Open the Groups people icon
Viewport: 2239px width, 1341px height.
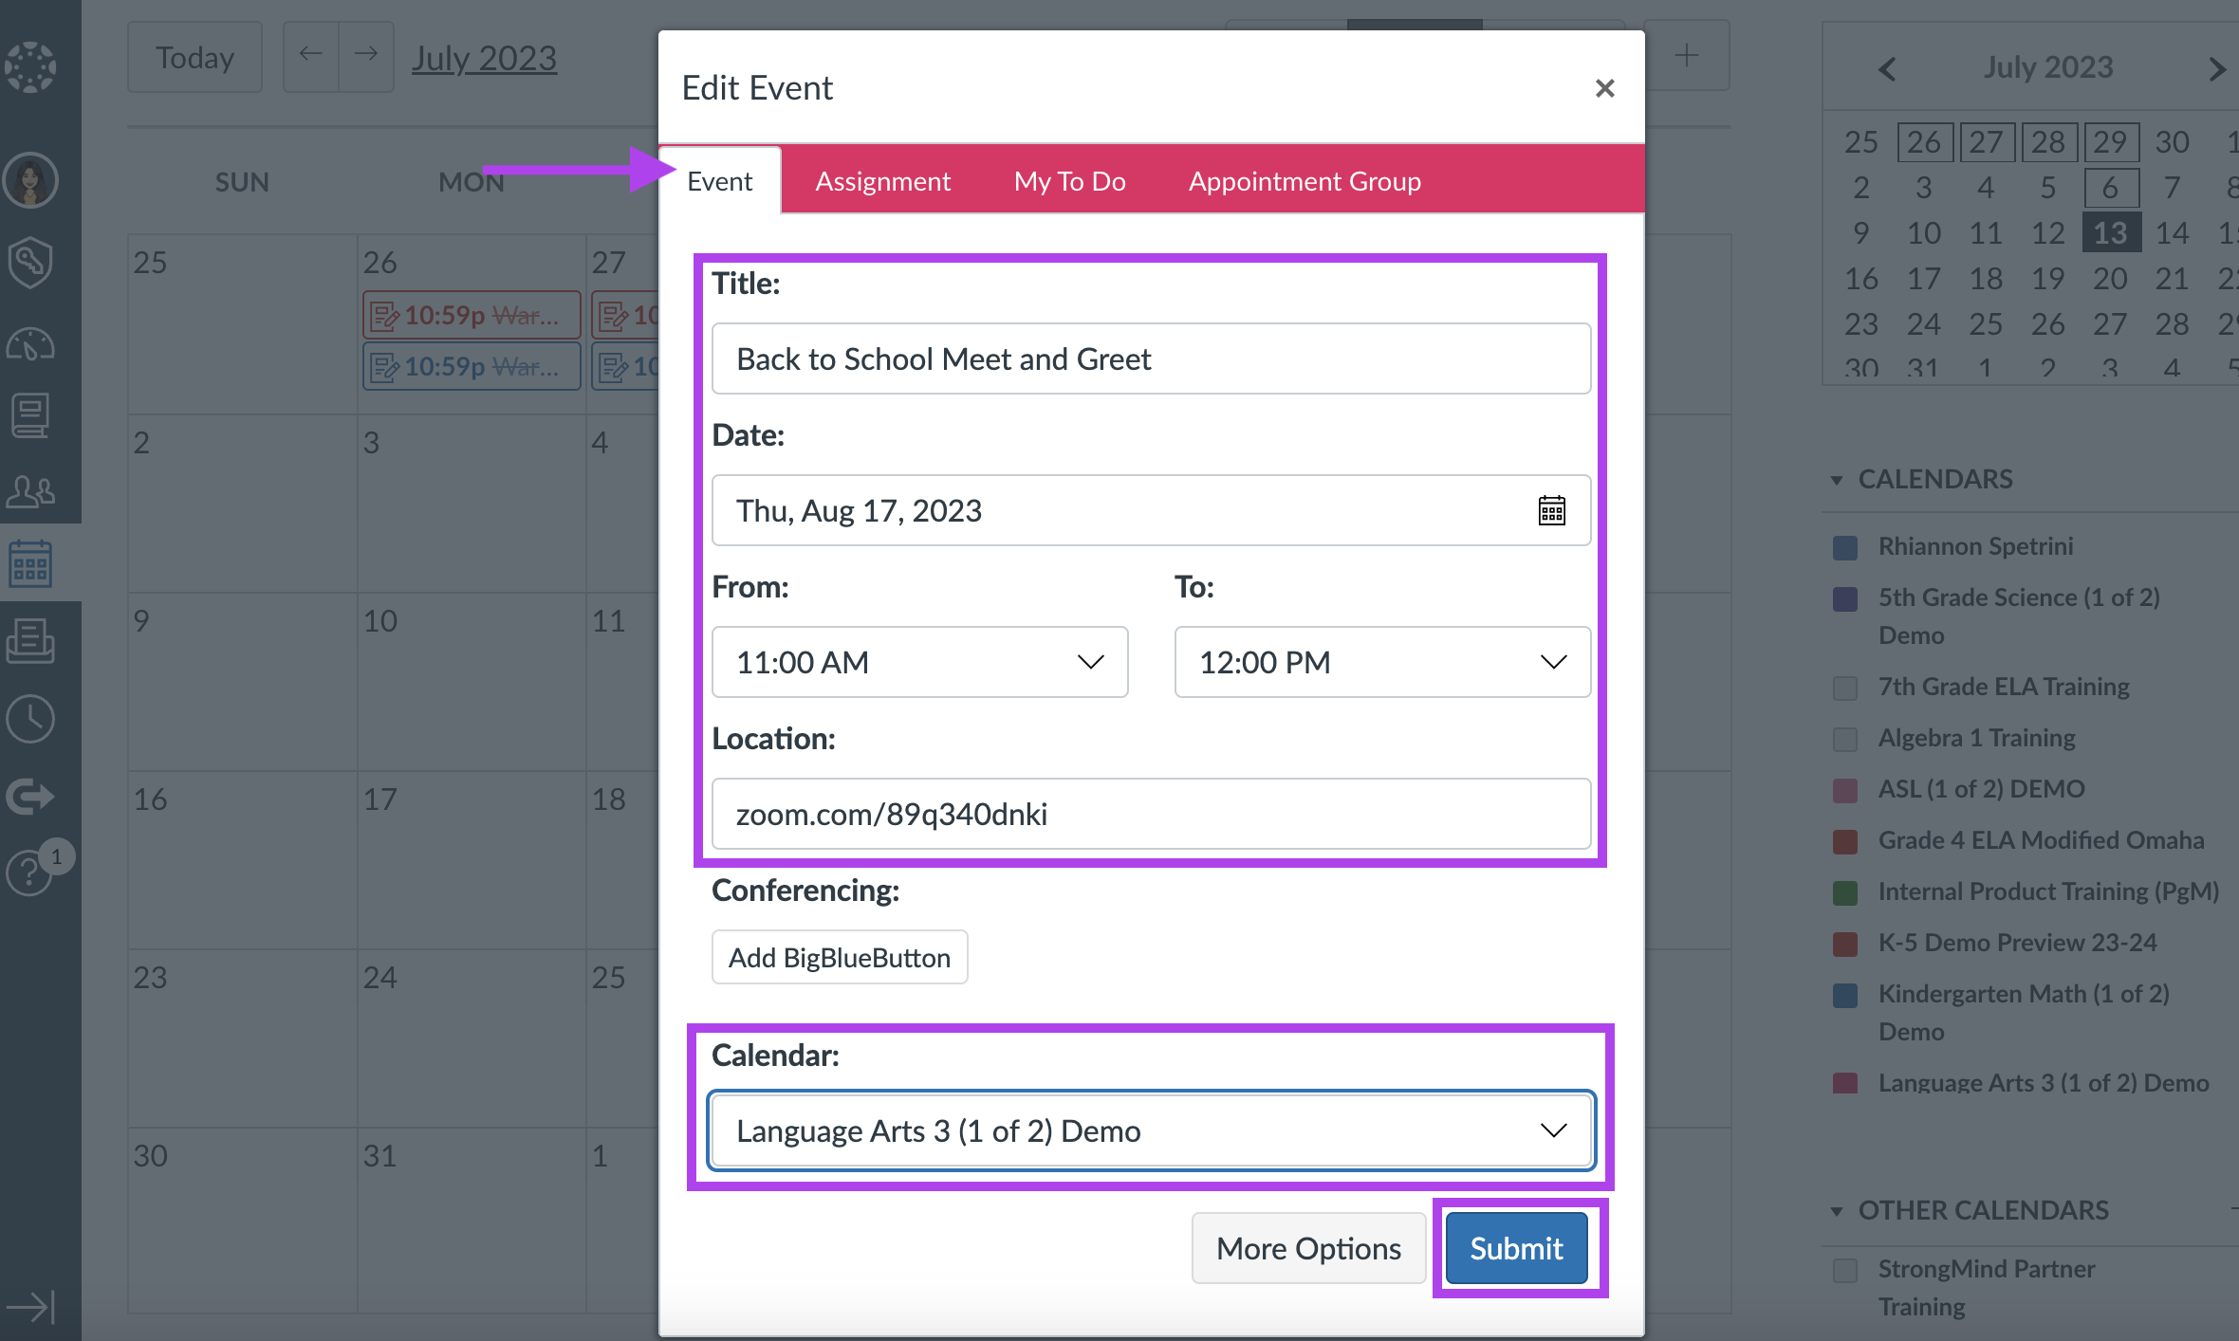[30, 491]
